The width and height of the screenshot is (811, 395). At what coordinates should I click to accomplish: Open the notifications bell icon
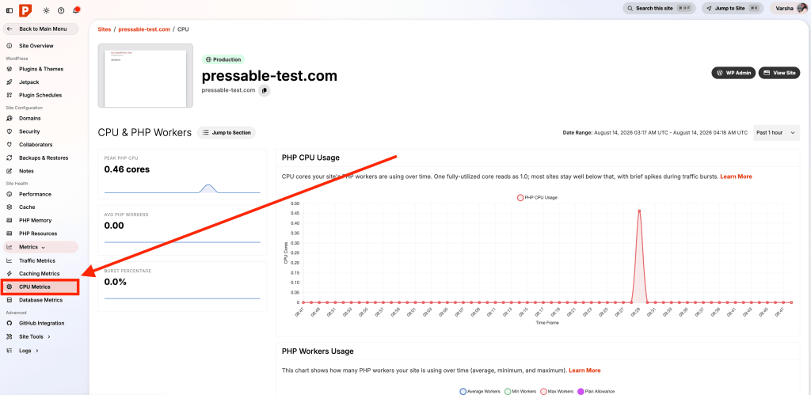click(x=76, y=9)
